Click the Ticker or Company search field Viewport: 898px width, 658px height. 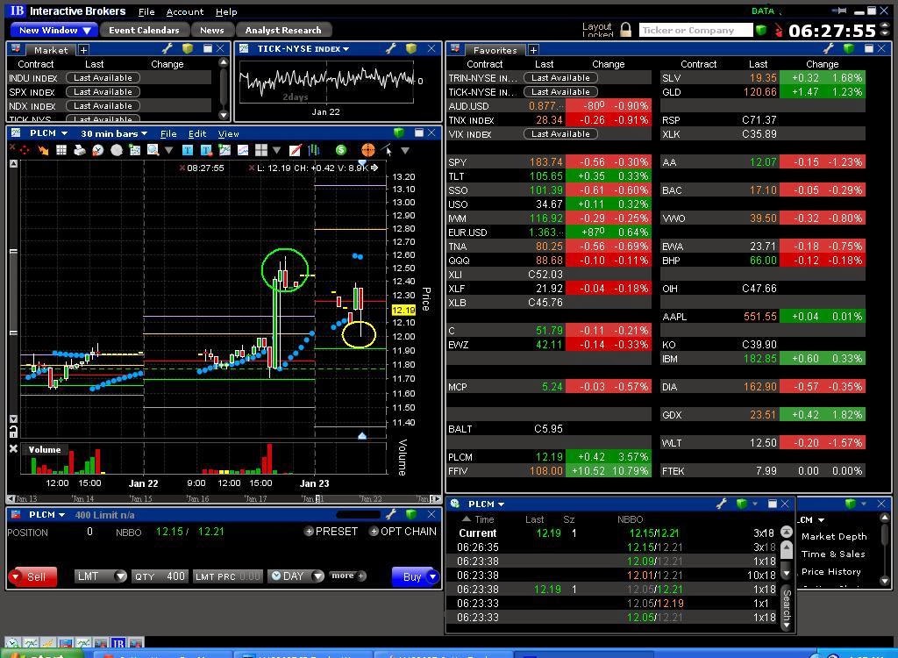(x=695, y=30)
